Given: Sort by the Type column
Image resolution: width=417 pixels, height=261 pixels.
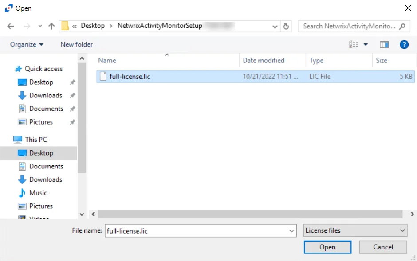Looking at the screenshot, I should tap(339, 61).
